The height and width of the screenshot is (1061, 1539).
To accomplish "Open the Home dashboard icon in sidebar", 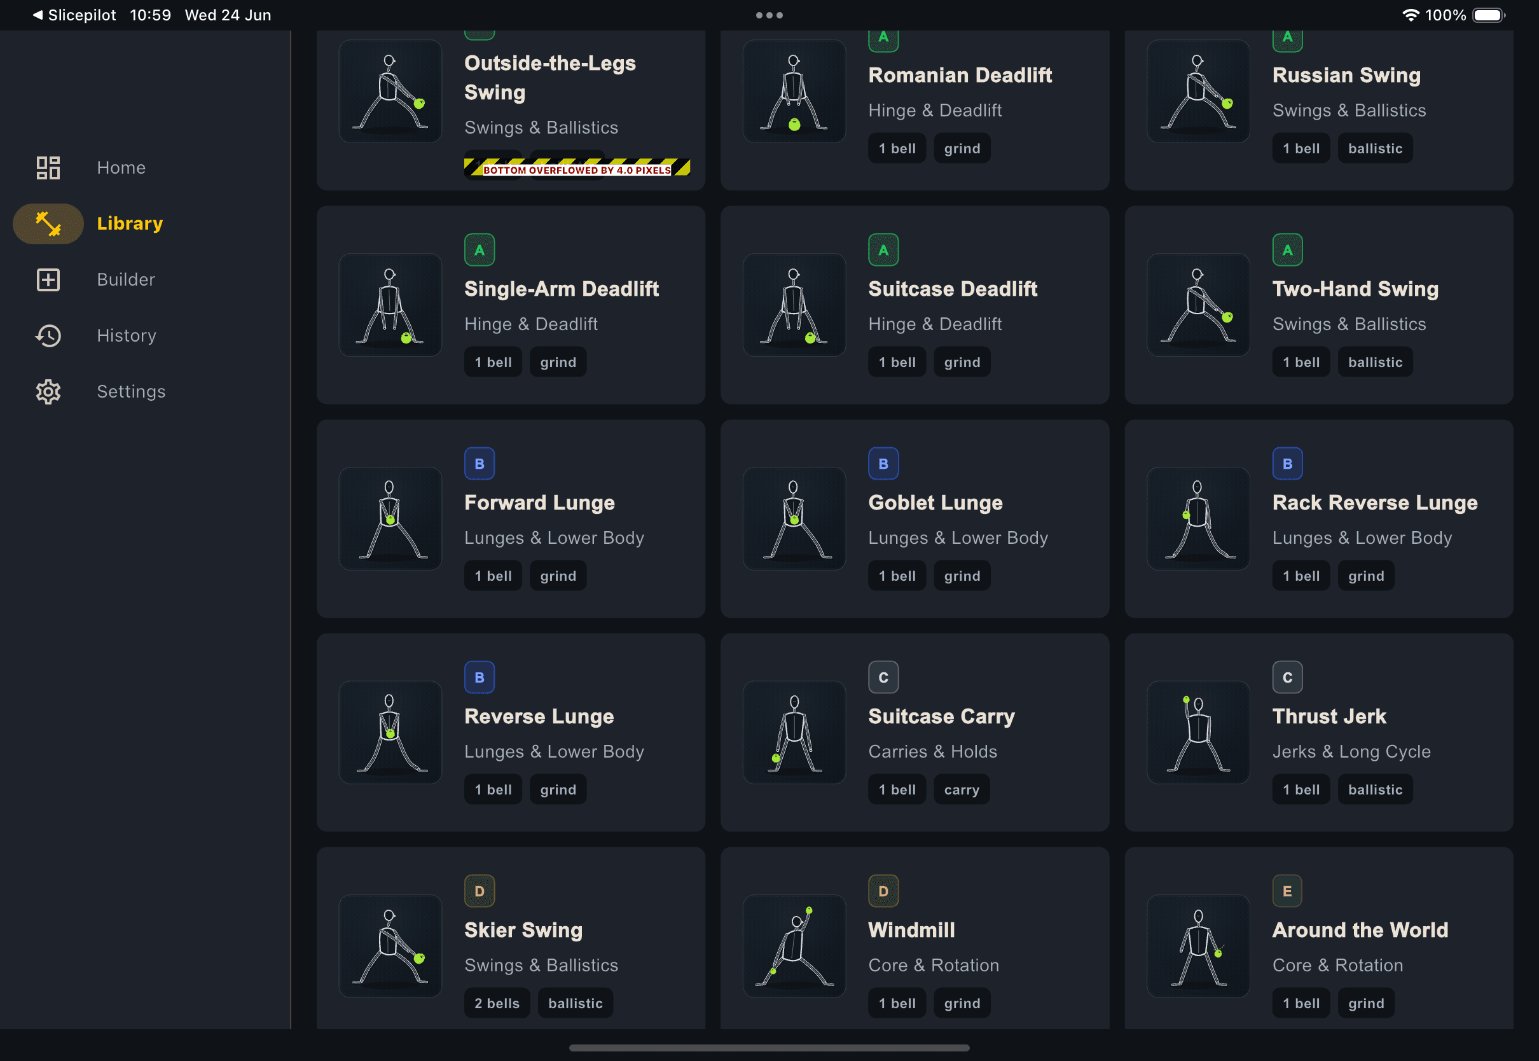I will click(x=48, y=167).
